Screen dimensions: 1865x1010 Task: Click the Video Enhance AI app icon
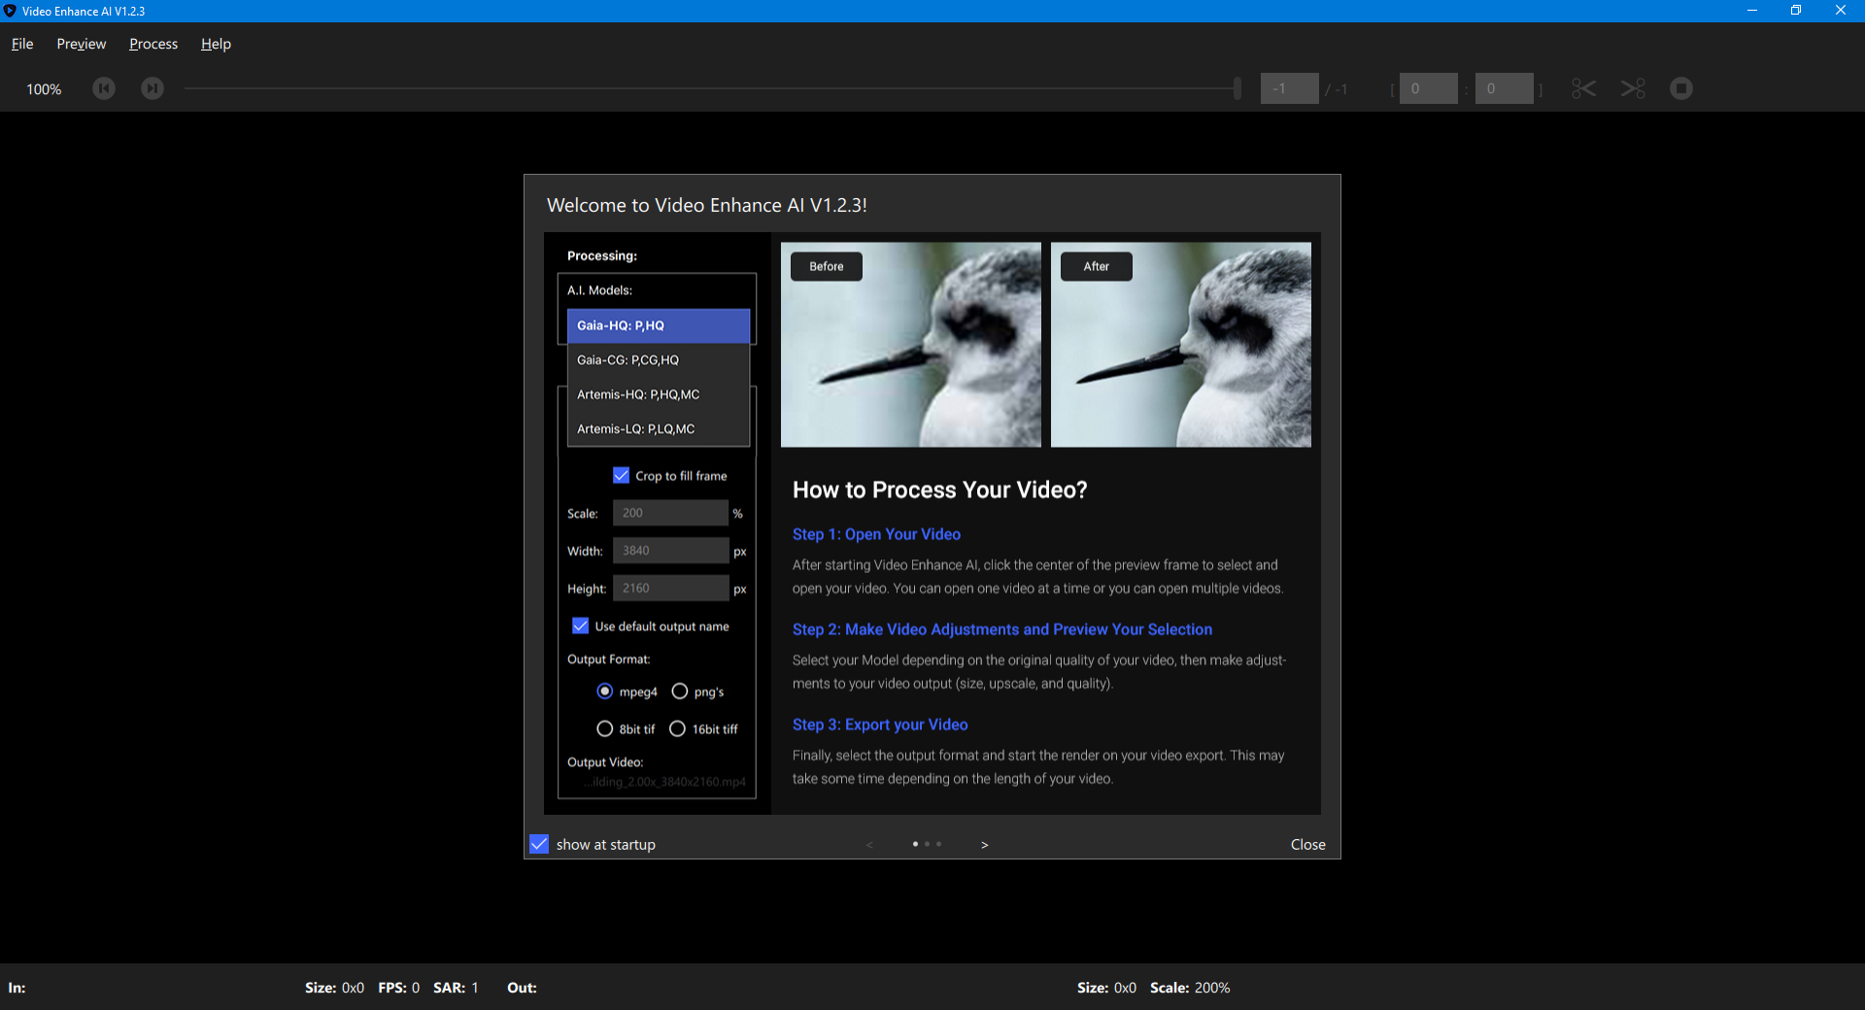10,11
